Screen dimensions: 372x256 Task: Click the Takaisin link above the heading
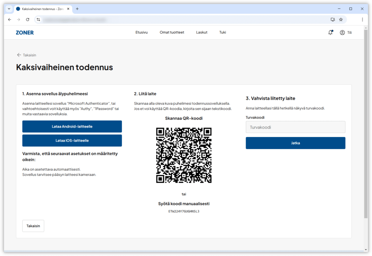click(x=27, y=55)
